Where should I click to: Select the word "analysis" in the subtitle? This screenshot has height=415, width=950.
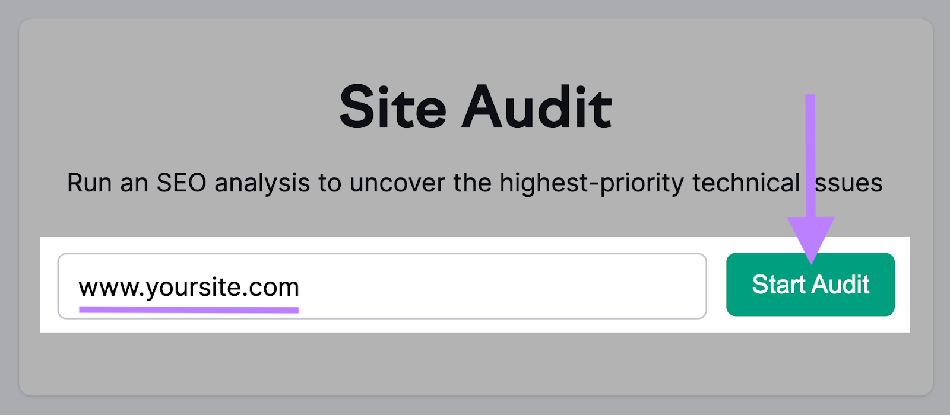(x=262, y=183)
